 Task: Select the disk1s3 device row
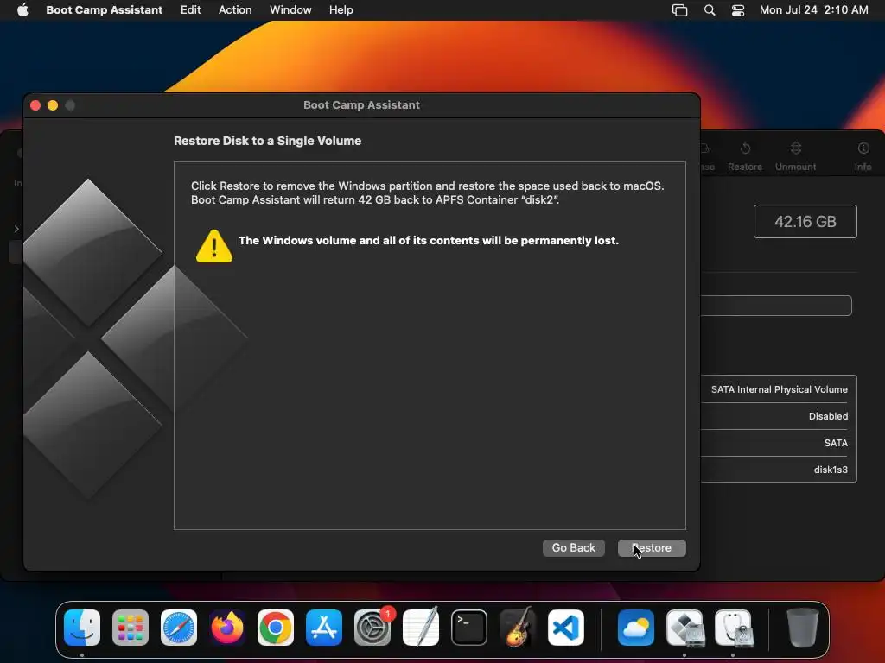pos(779,470)
